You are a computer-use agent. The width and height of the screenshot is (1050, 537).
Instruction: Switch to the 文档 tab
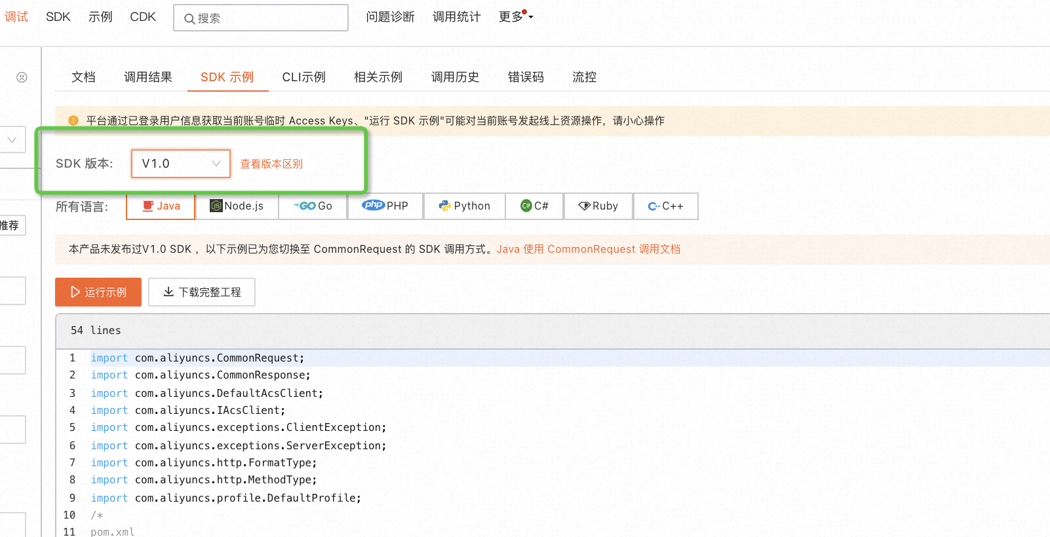[x=83, y=77]
